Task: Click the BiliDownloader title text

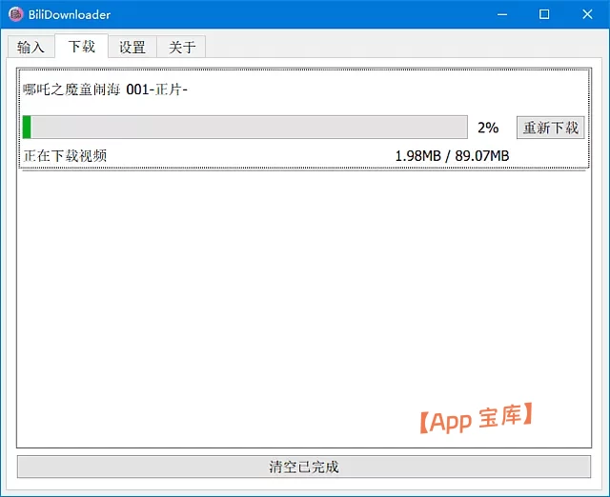Action: 70,15
